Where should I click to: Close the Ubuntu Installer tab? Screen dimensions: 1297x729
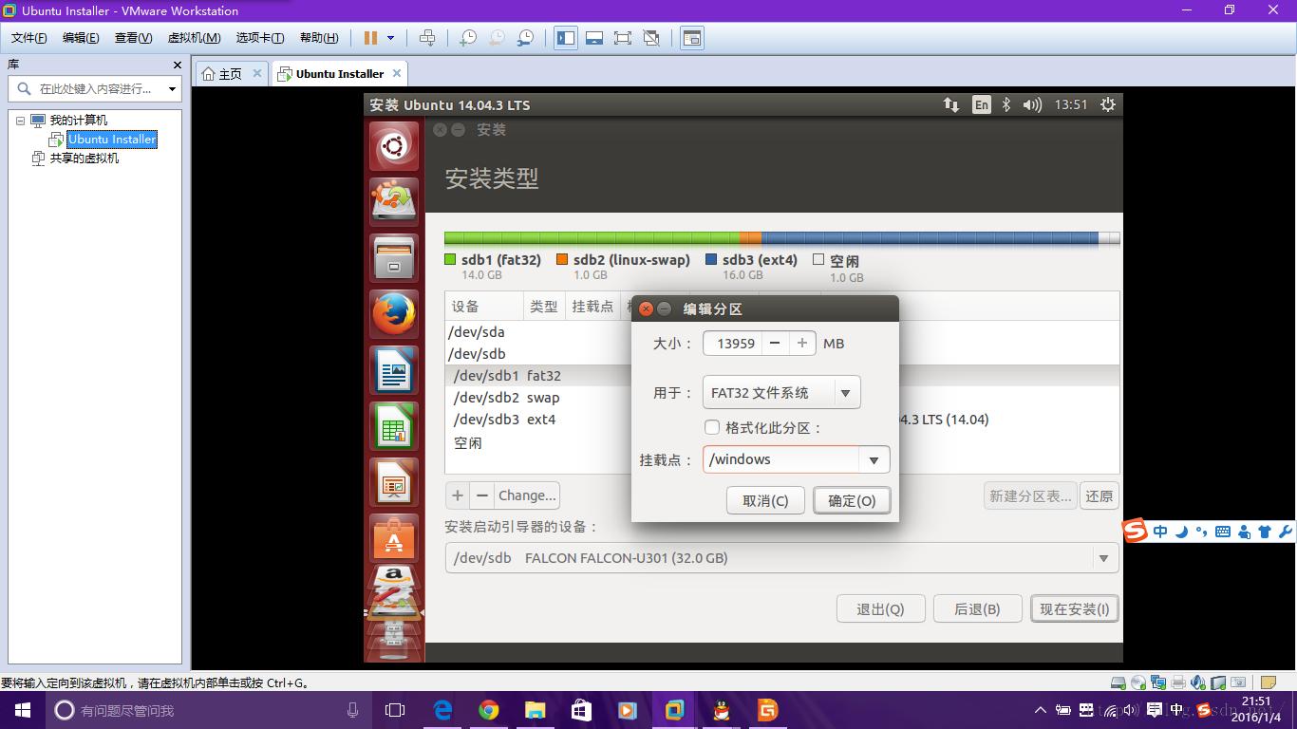tap(397, 73)
